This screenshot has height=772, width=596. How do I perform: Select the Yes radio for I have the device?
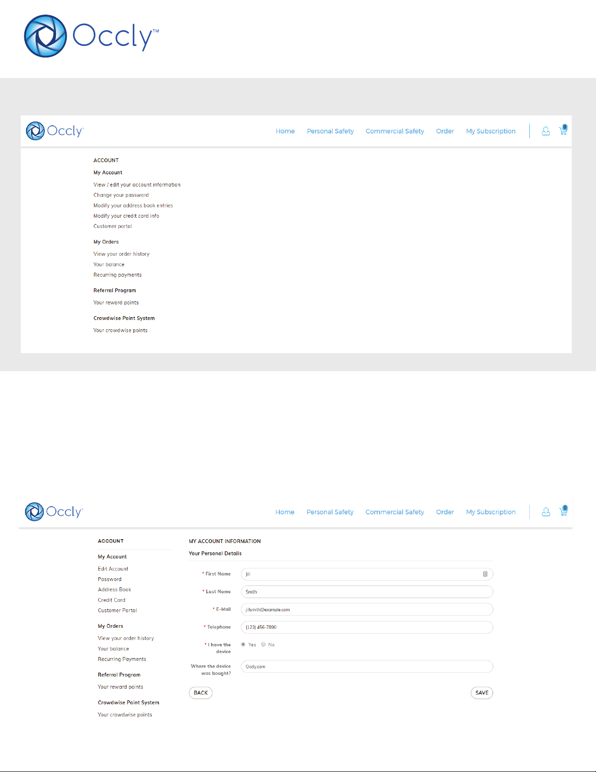pos(243,644)
